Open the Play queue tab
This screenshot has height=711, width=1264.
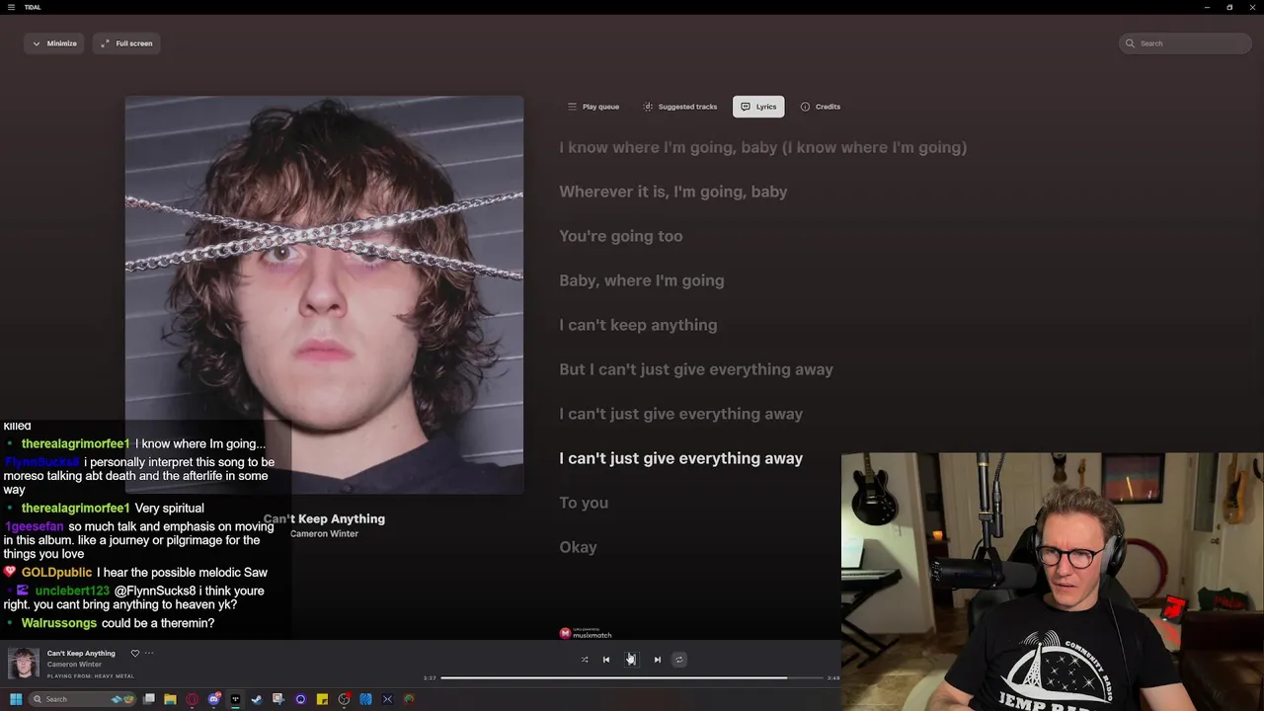pyautogui.click(x=592, y=107)
